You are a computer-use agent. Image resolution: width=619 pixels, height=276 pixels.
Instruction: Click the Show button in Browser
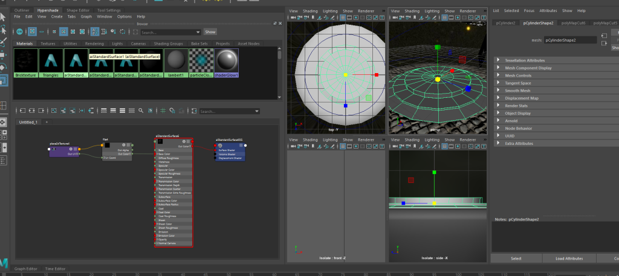[x=210, y=32]
